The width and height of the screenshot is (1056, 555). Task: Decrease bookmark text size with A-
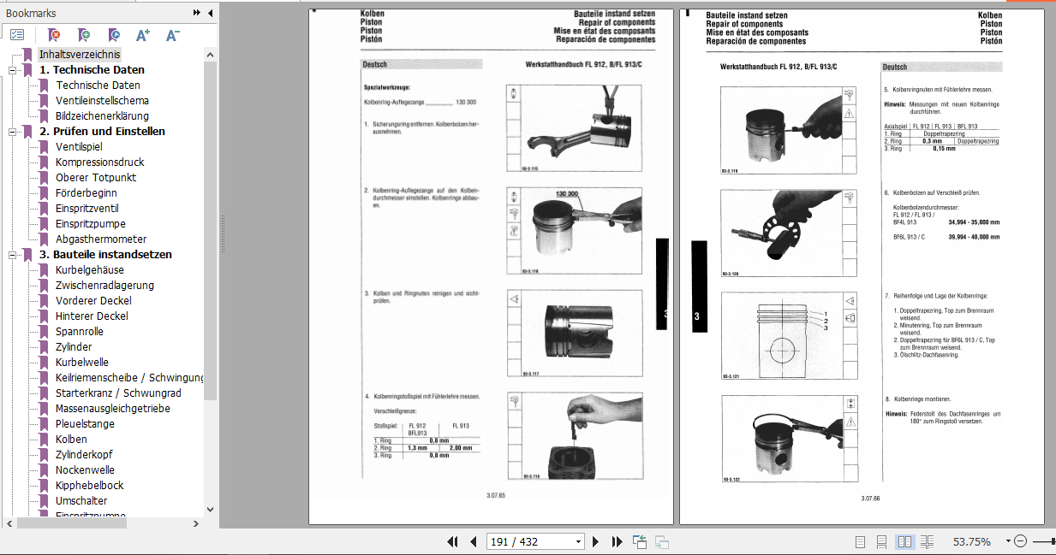pos(170,35)
